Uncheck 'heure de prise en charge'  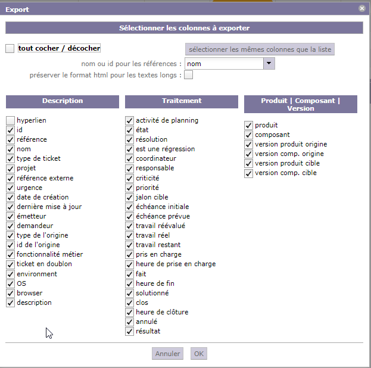[130, 264]
